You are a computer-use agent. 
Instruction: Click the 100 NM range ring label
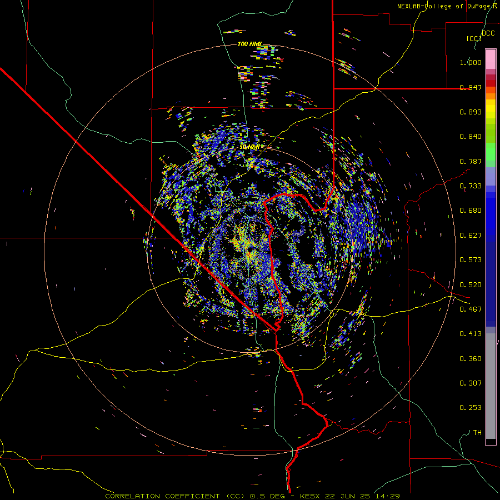(249, 44)
